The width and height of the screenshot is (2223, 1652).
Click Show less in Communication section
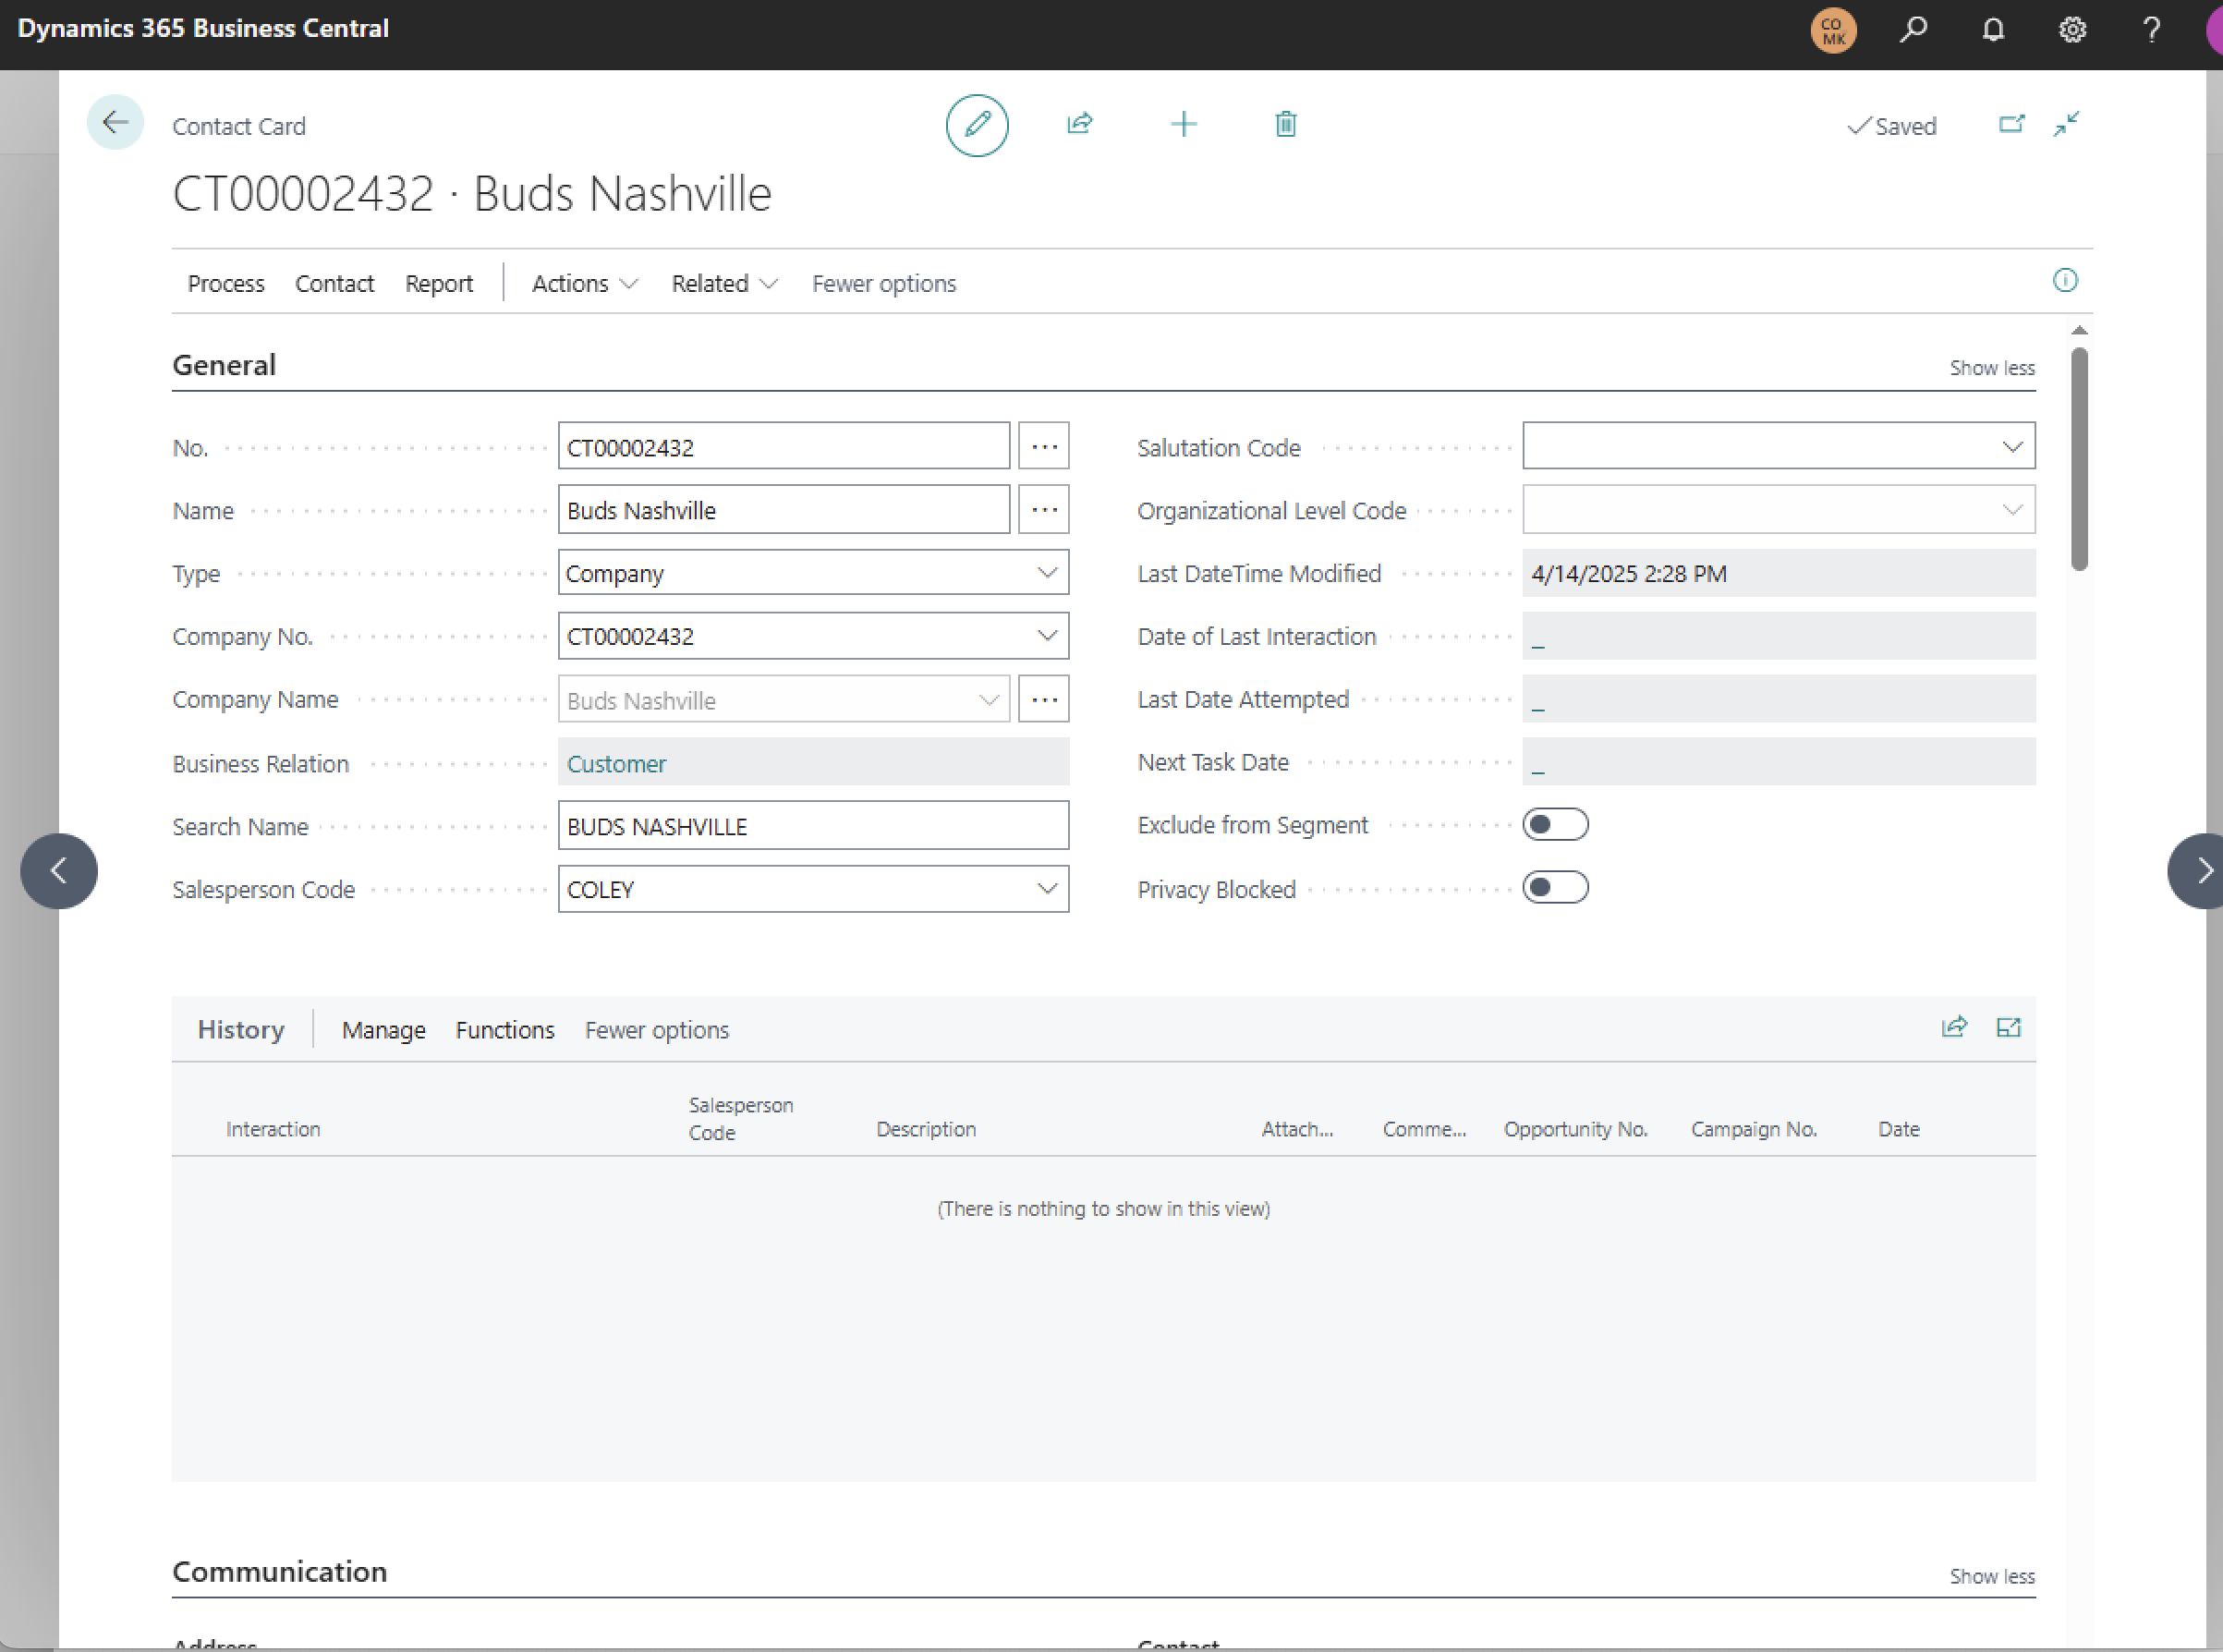1992,1576
